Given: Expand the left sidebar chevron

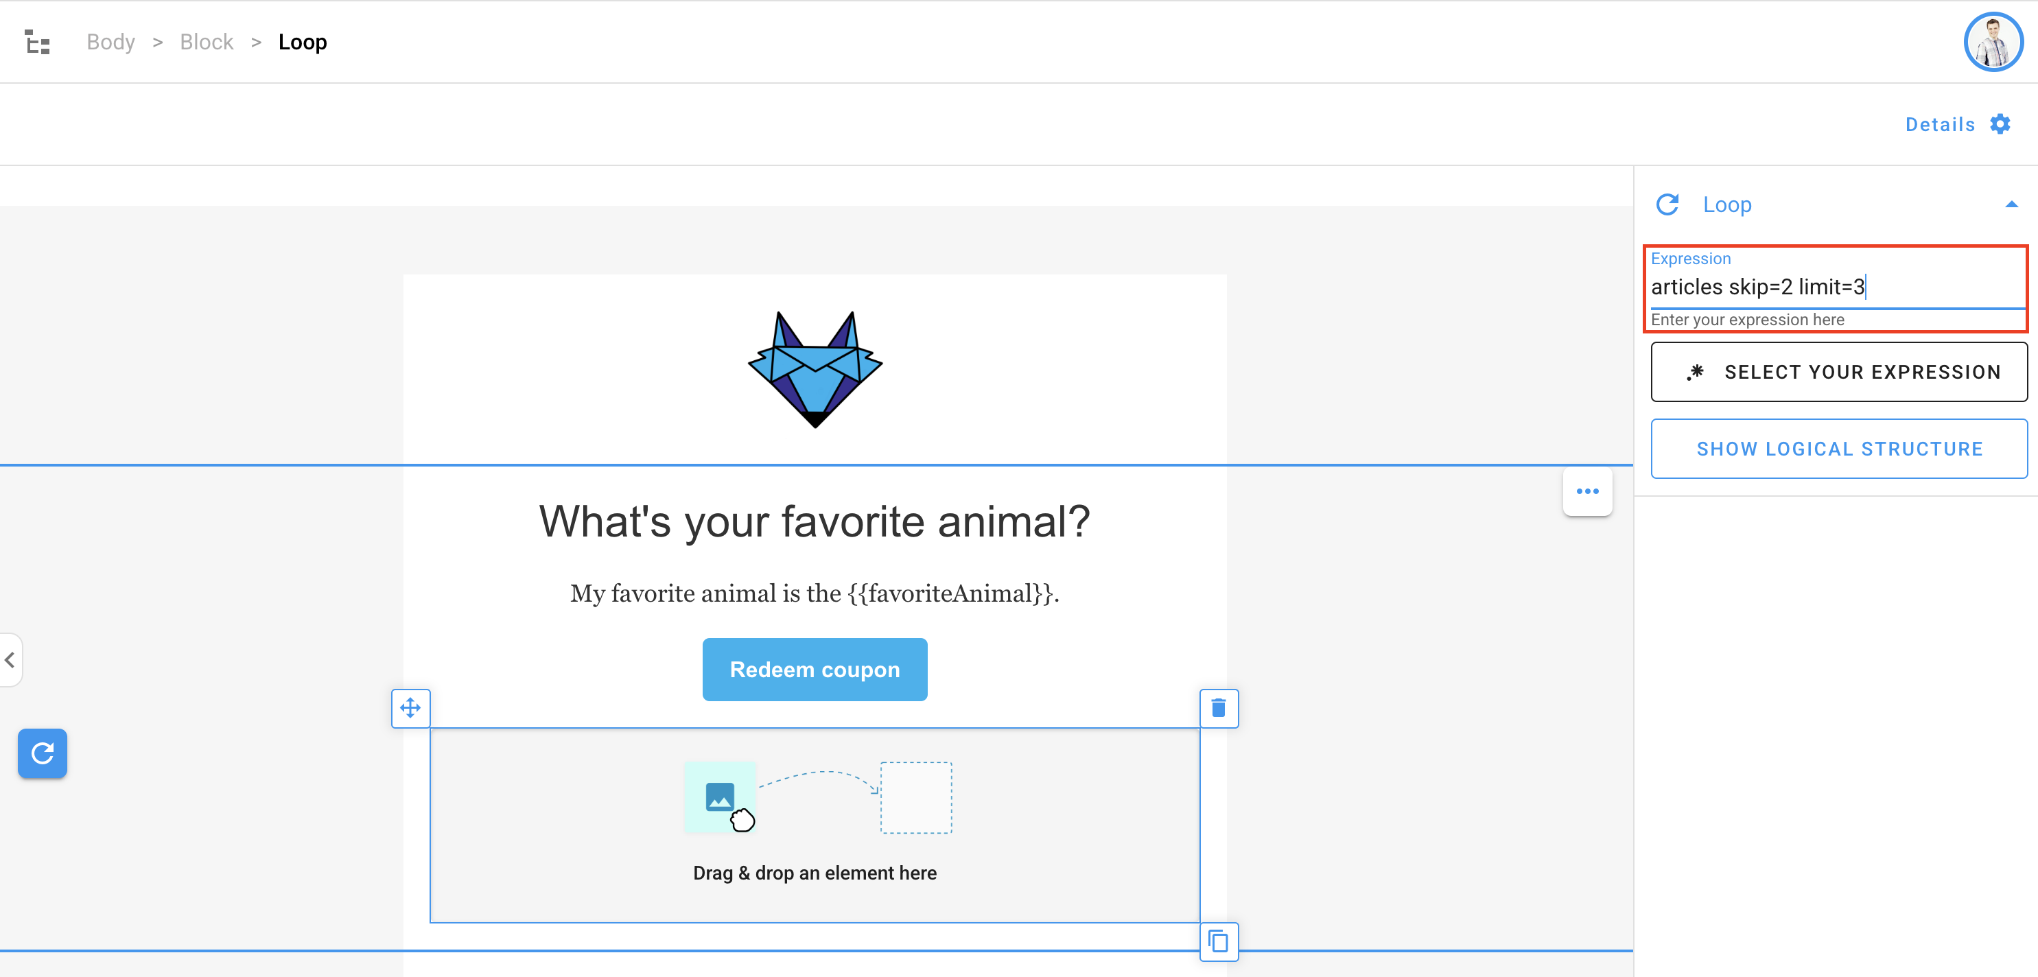Looking at the screenshot, I should point(10,660).
